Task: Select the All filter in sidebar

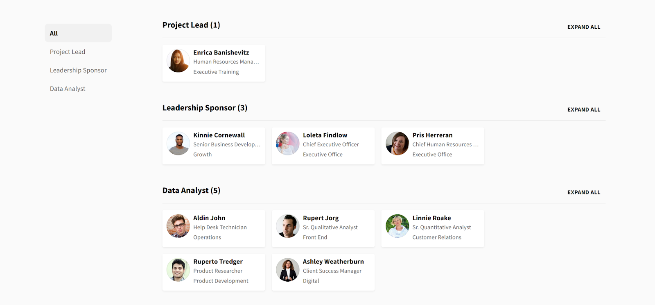Action: point(78,33)
